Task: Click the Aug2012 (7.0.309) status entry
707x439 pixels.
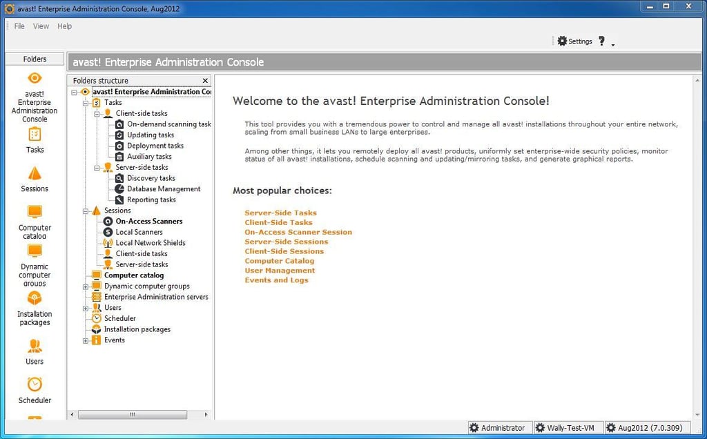Action: tap(648, 428)
